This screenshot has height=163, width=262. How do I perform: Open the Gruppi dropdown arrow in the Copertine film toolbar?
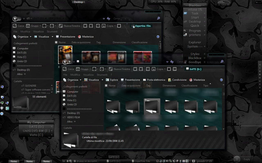click(x=40, y=26)
